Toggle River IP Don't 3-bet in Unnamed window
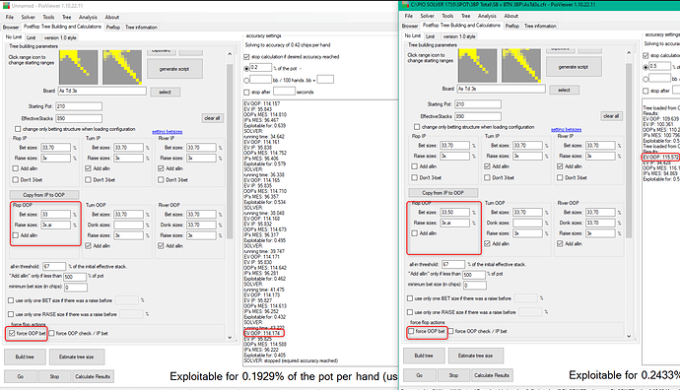The width and height of the screenshot is (680, 390). click(x=161, y=179)
